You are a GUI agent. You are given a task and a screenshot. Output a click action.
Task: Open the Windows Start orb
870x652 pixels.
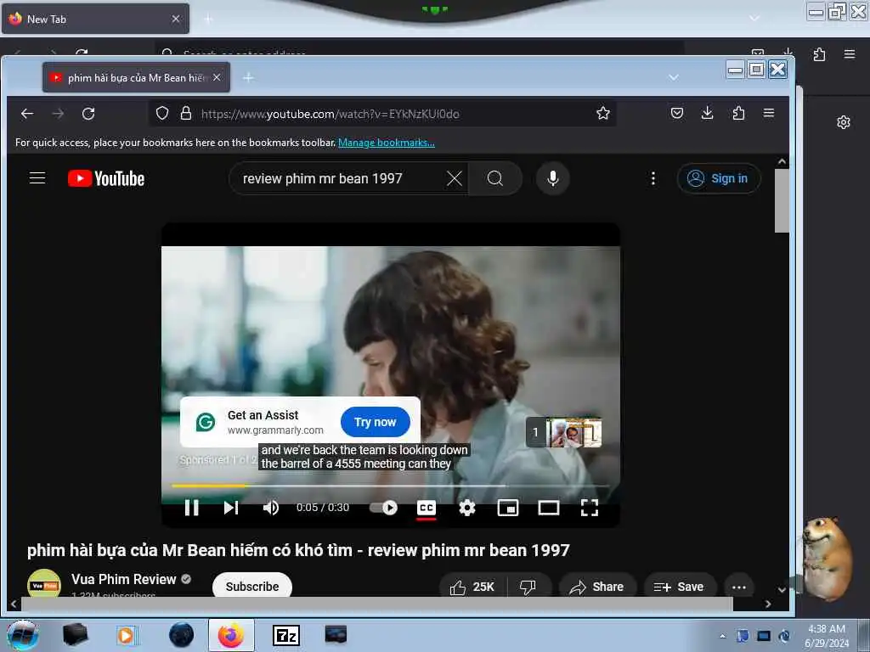(22, 635)
